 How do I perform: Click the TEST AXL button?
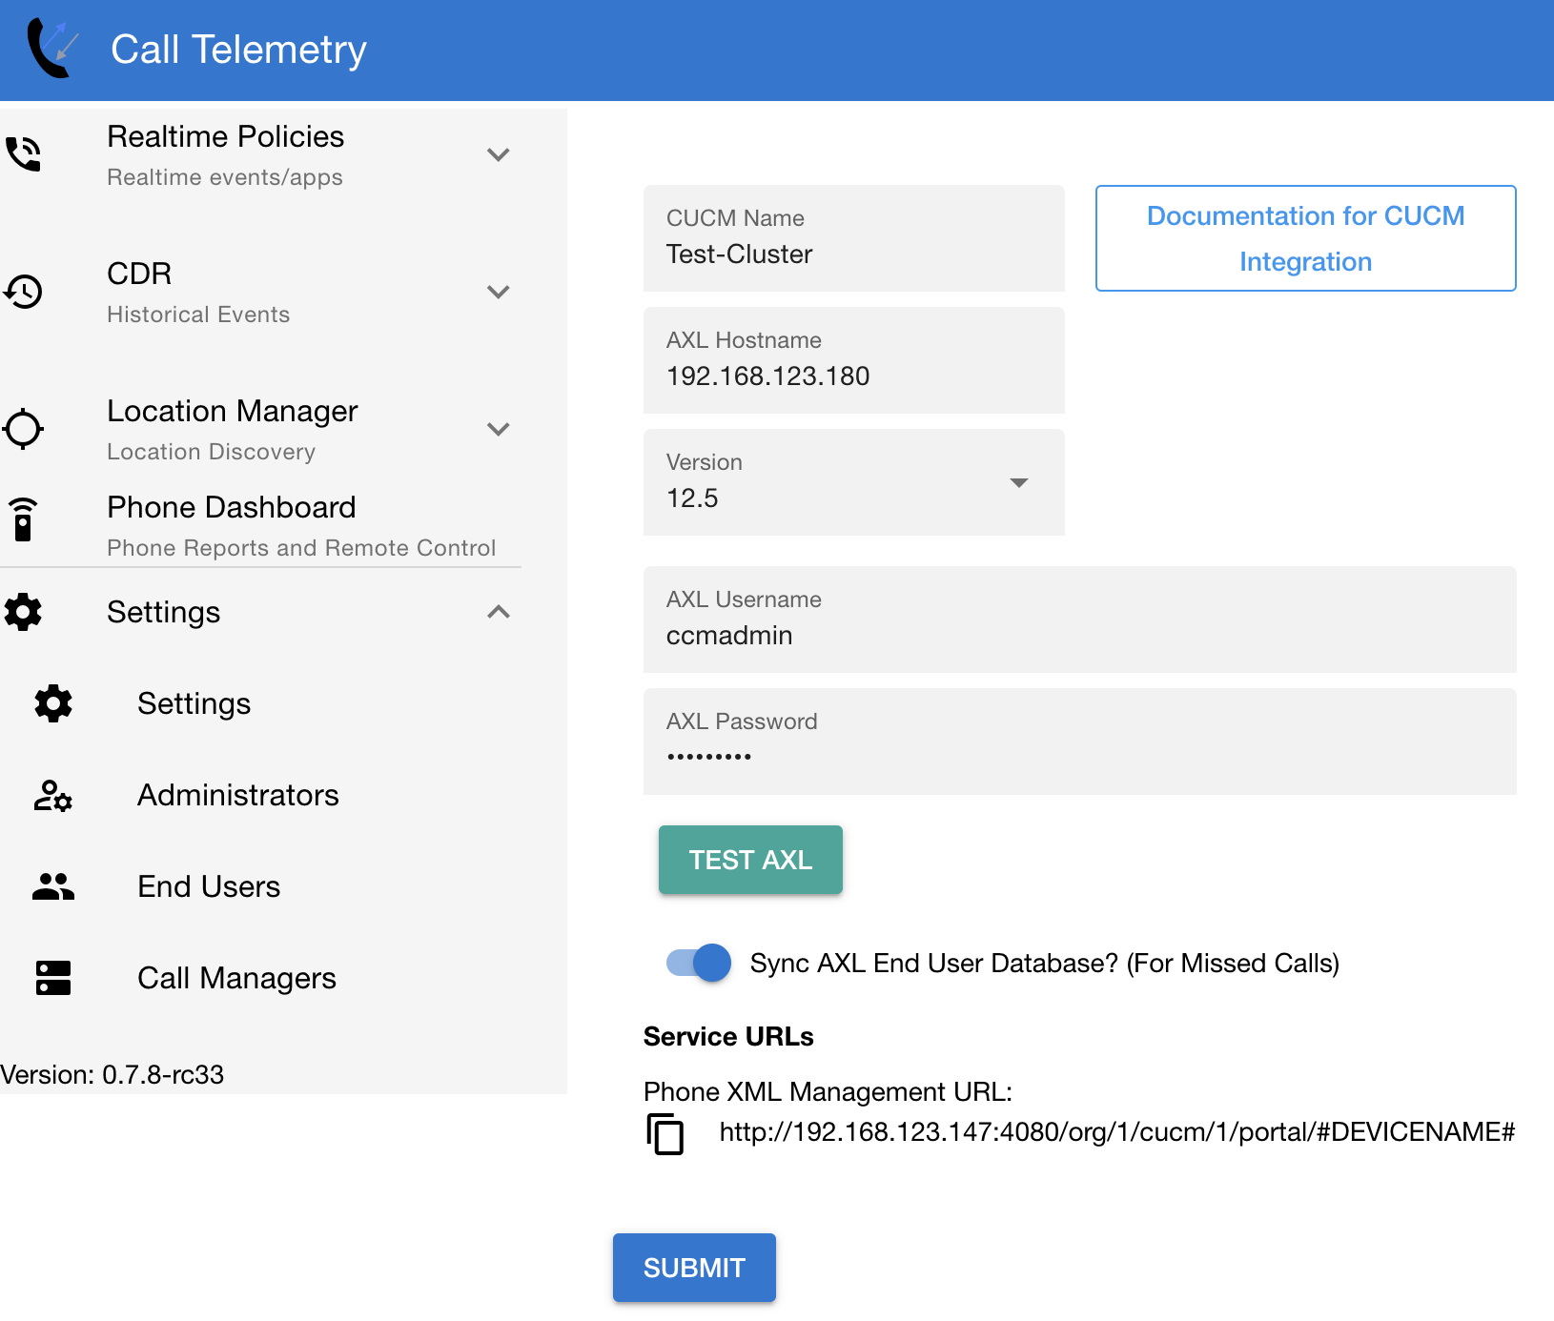(x=749, y=859)
